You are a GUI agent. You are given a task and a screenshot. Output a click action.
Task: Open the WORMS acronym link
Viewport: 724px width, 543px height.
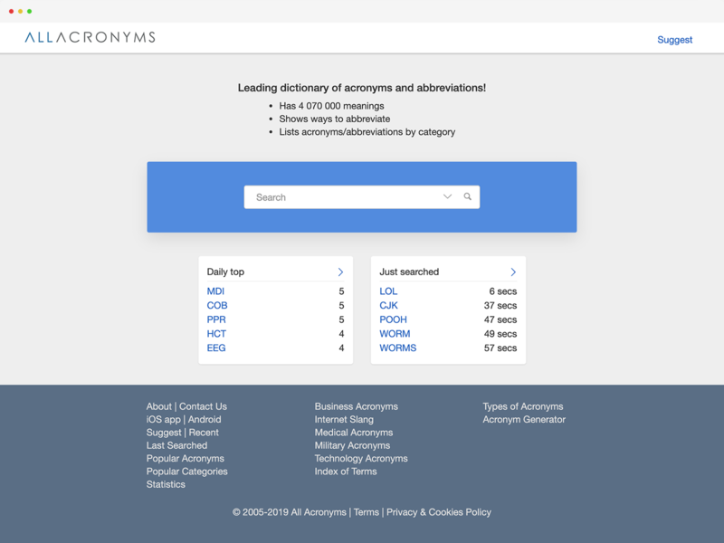(398, 348)
